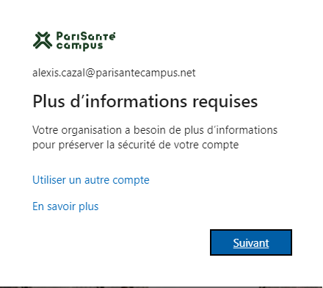
Task: Click the "Plus" word in the heading
Action: click(48, 101)
